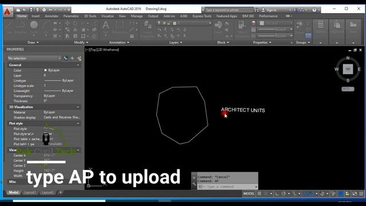Toggle grid display in status bar

click(259, 193)
